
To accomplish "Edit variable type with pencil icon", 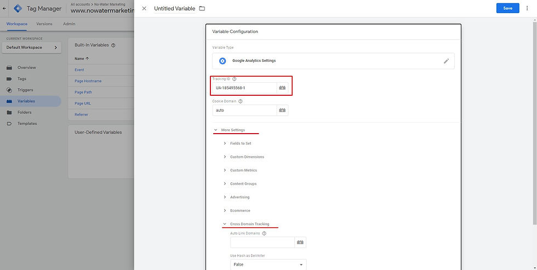I will (x=446, y=61).
